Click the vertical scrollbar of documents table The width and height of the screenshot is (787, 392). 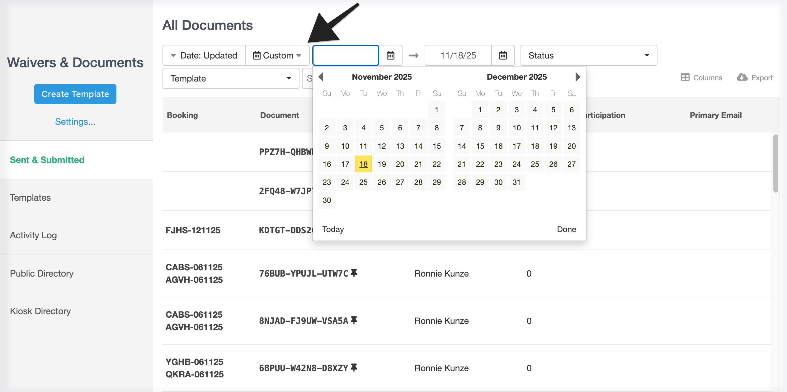tap(775, 163)
